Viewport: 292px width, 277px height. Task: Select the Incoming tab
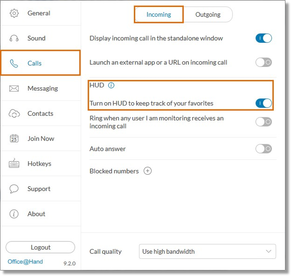point(159,14)
